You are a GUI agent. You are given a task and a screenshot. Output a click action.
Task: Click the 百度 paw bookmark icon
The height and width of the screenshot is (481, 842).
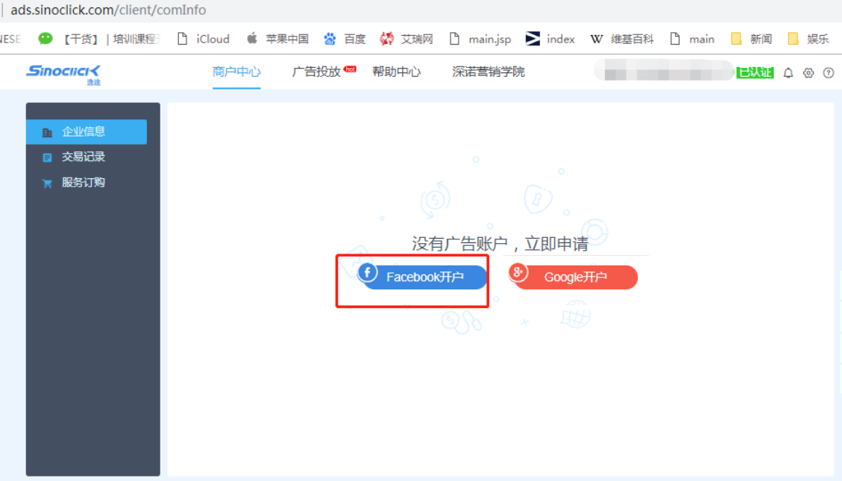330,39
